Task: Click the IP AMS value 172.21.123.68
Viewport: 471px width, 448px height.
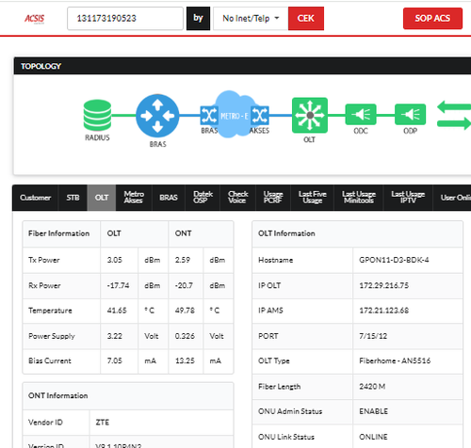Action: 383,311
